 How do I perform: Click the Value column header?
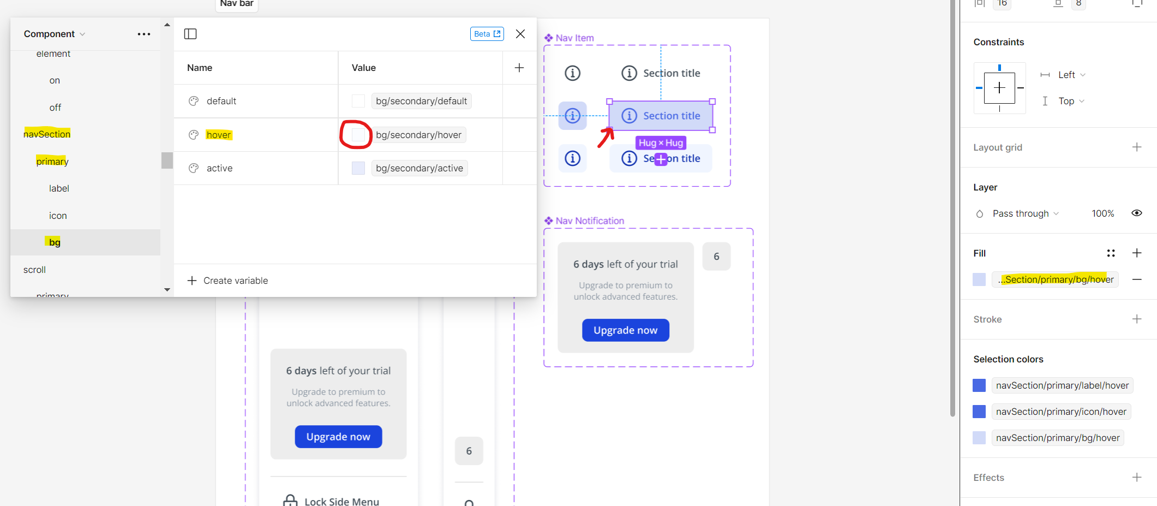tap(364, 68)
